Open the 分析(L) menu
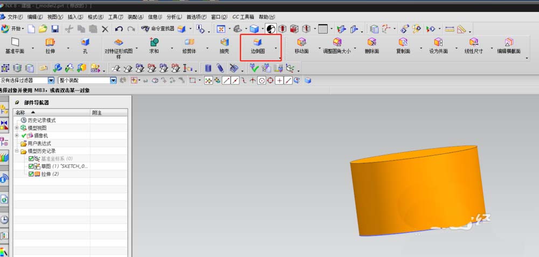 tap(175, 17)
